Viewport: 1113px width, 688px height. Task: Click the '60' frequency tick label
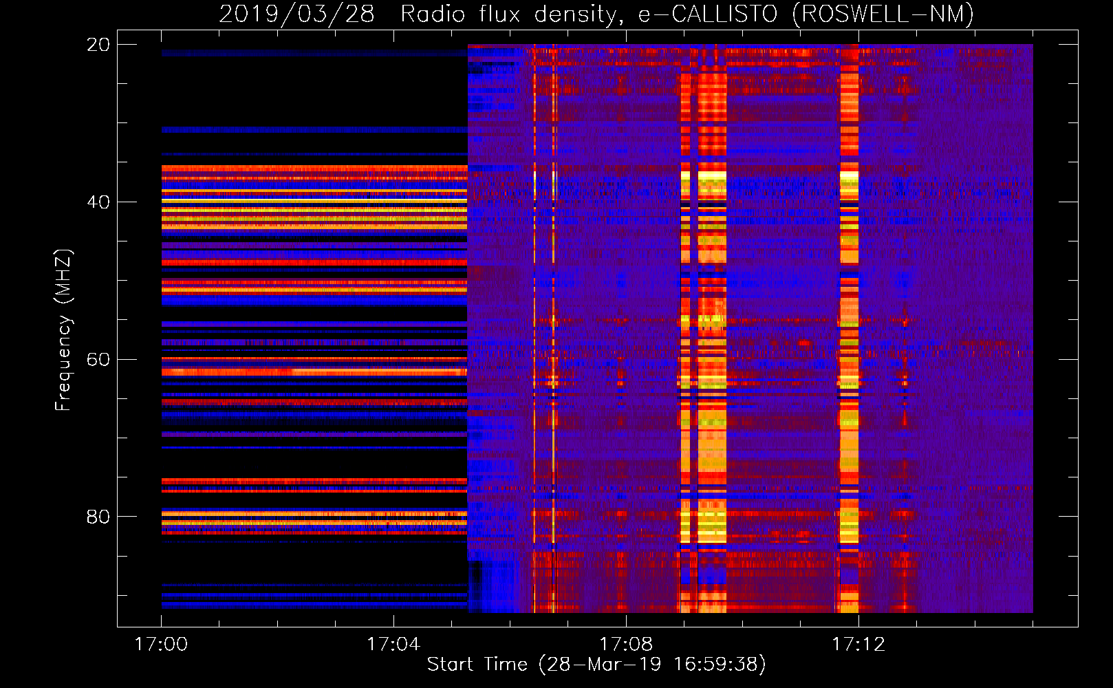(98, 360)
